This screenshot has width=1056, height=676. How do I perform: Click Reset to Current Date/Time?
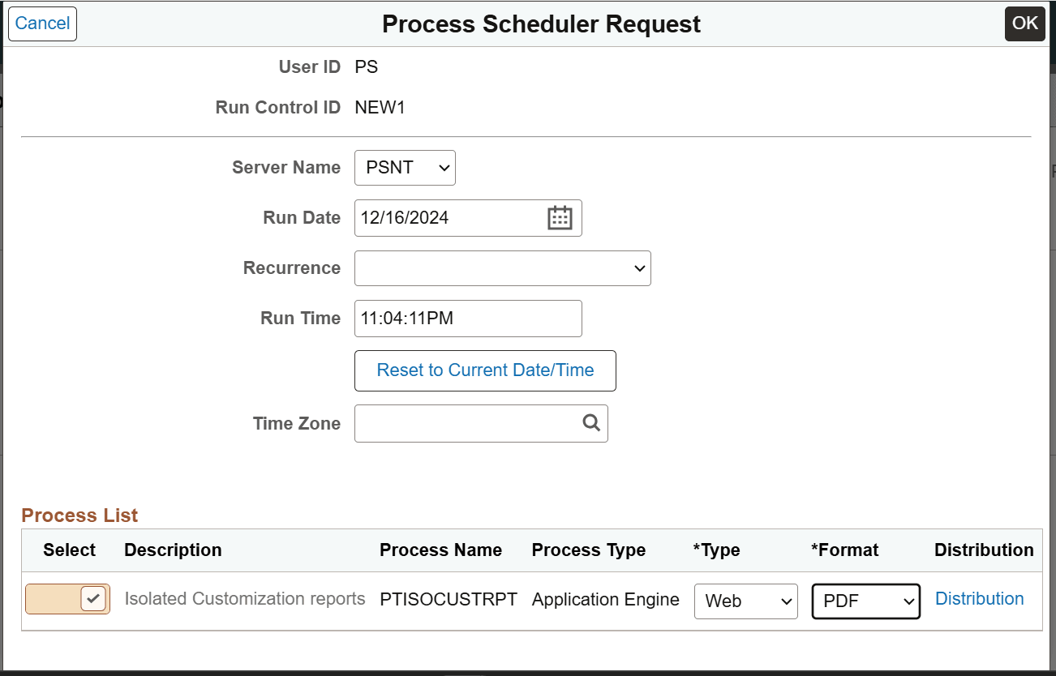tap(484, 370)
